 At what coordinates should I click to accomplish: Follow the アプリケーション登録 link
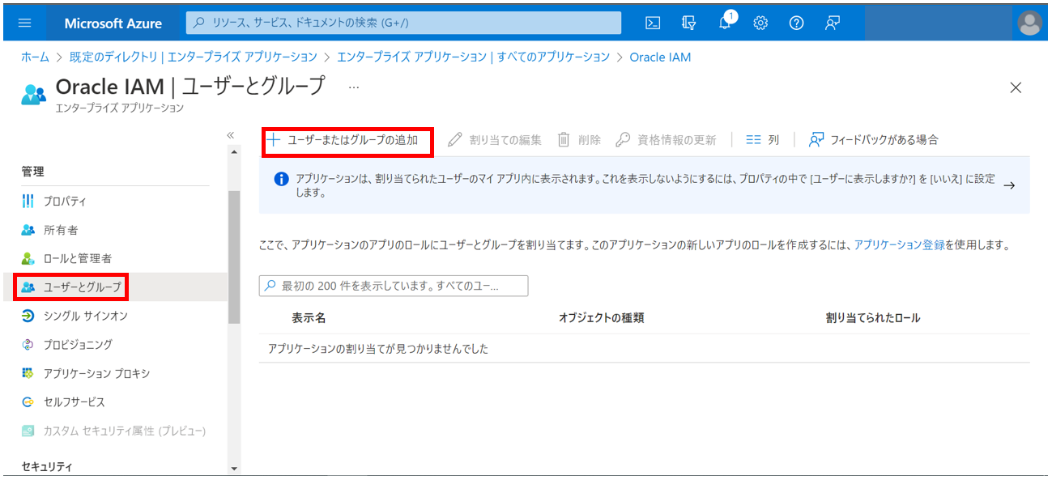tap(899, 244)
